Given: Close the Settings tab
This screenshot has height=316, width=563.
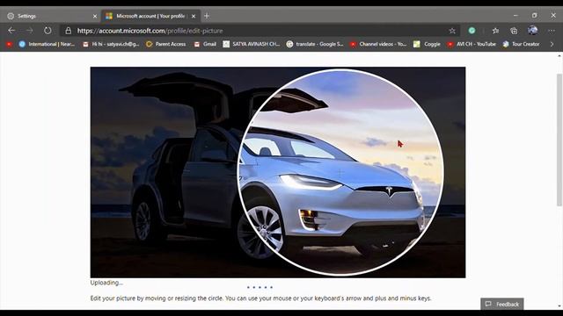Looking at the screenshot, I should tap(95, 16).
